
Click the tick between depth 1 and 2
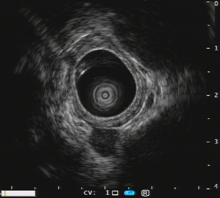pyautogui.click(x=209, y=72)
